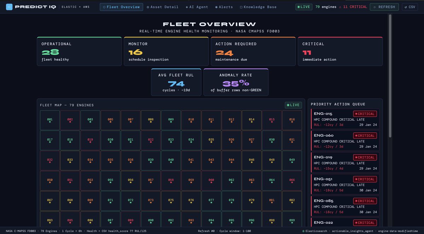Image resolution: width=424 pixels, height=234 pixels.
Task: Select engine 067 tile in fleet map
Action: click(x=50, y=201)
